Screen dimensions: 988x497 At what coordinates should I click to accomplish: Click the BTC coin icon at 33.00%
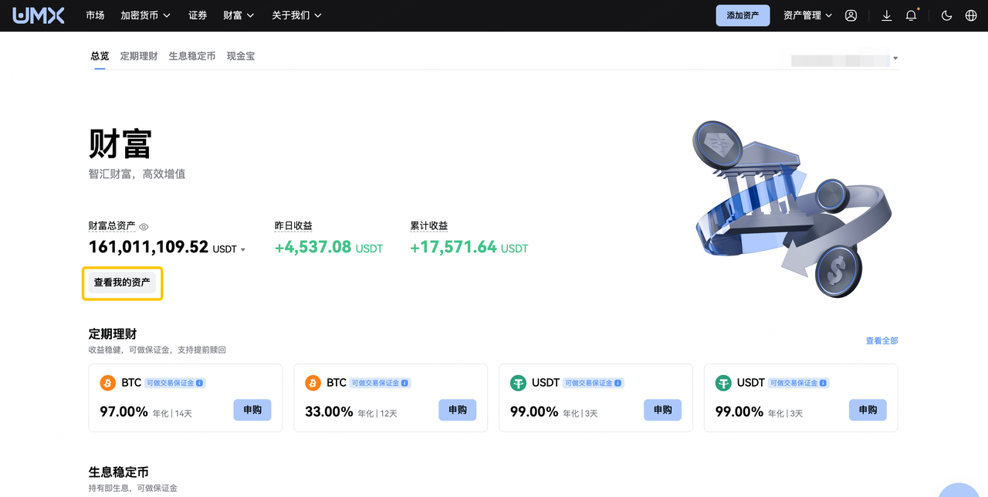point(313,383)
